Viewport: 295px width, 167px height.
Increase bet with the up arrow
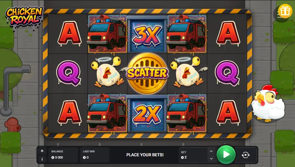[211, 151]
